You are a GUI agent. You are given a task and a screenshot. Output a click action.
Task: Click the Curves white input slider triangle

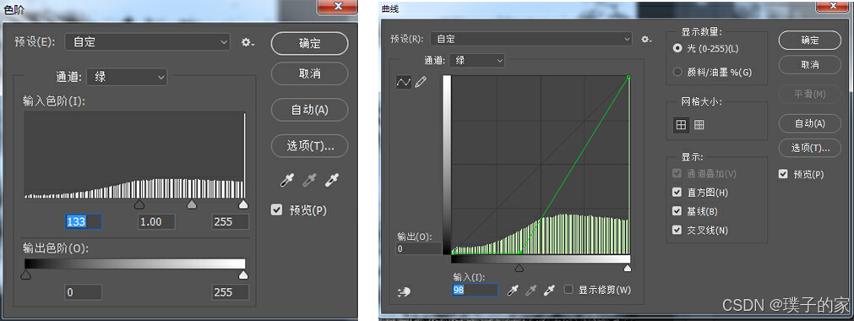628,268
